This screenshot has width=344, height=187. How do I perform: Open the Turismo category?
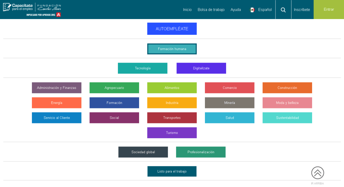[172, 133]
